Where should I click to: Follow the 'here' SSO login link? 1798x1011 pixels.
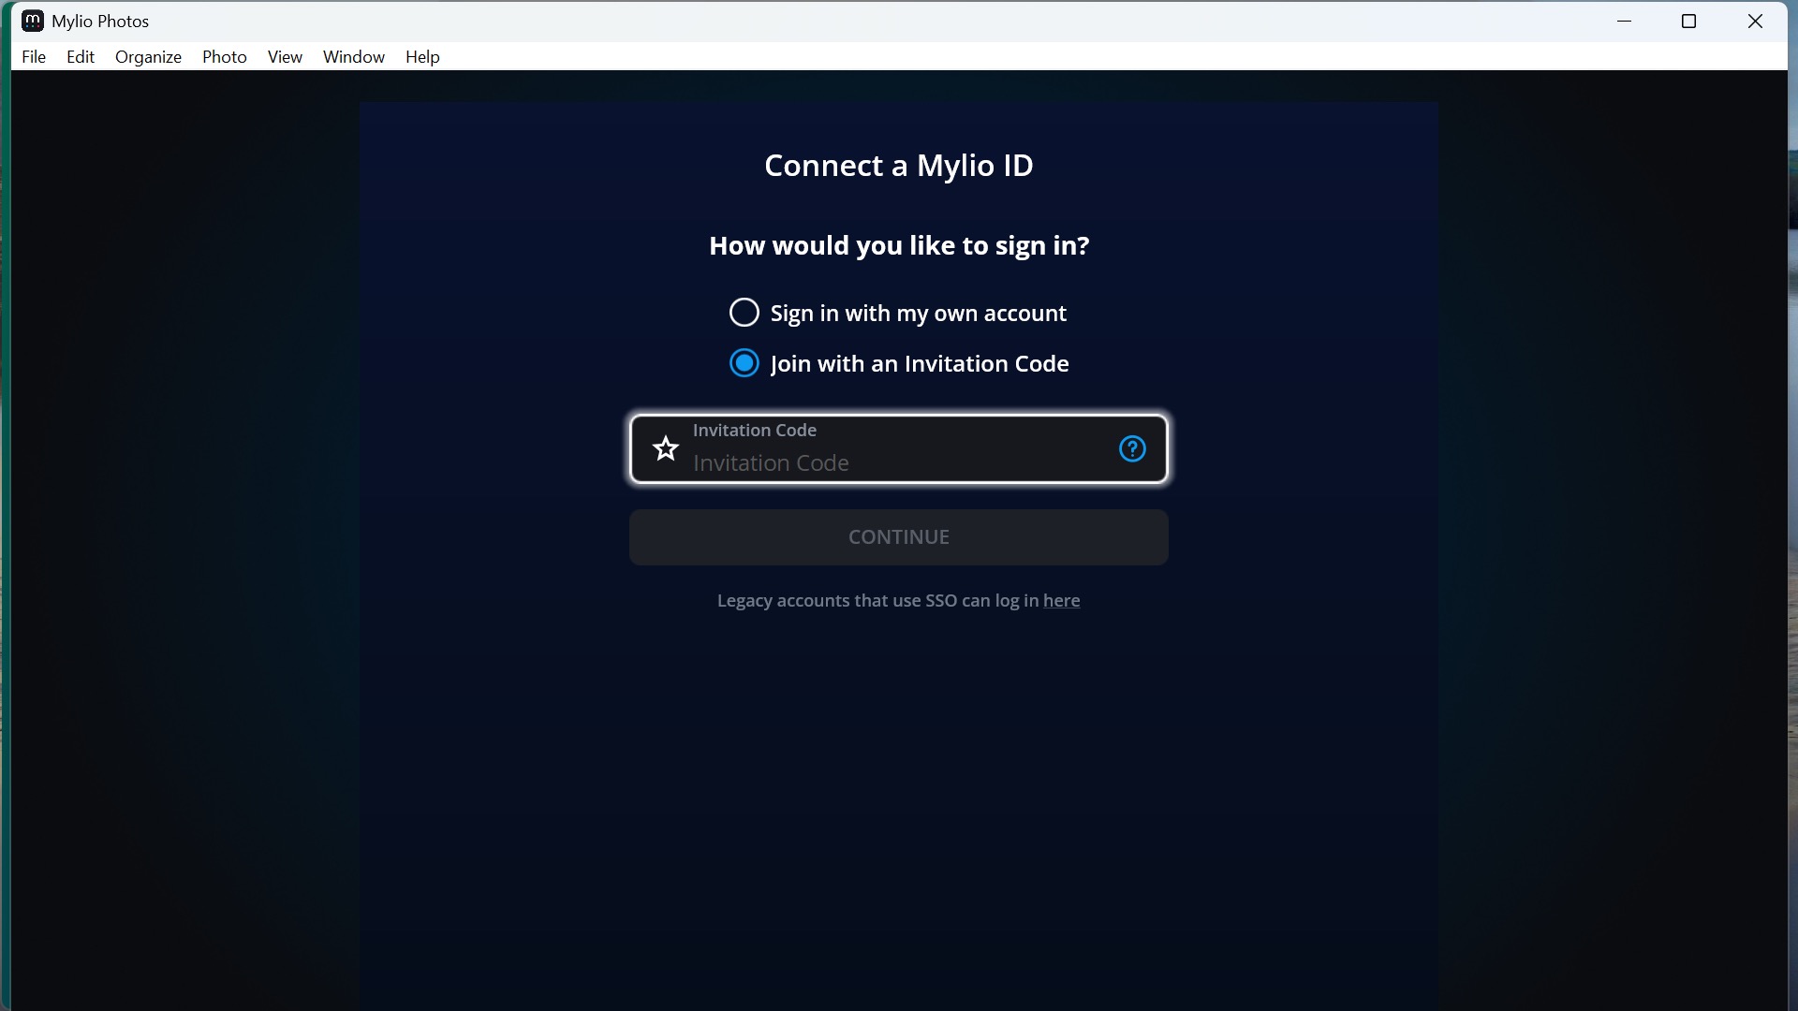click(x=1061, y=600)
